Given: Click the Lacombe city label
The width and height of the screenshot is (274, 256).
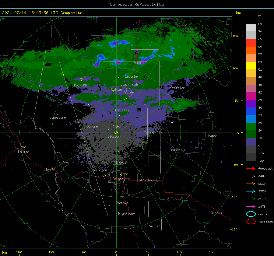Looking at the screenshot, I should coord(131,76).
